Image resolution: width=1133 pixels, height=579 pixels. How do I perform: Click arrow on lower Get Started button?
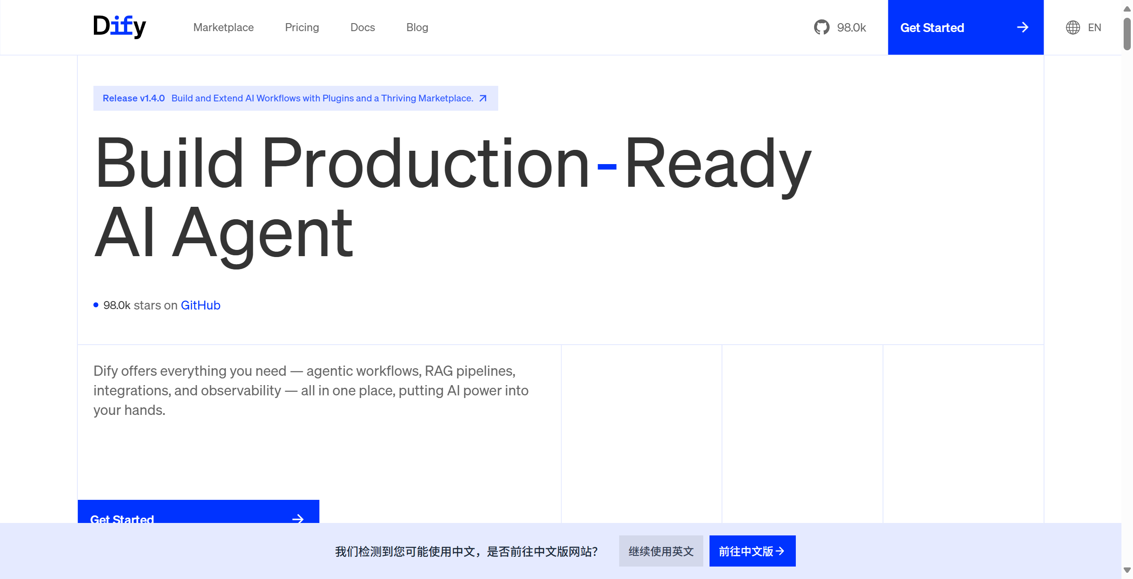pos(298,518)
